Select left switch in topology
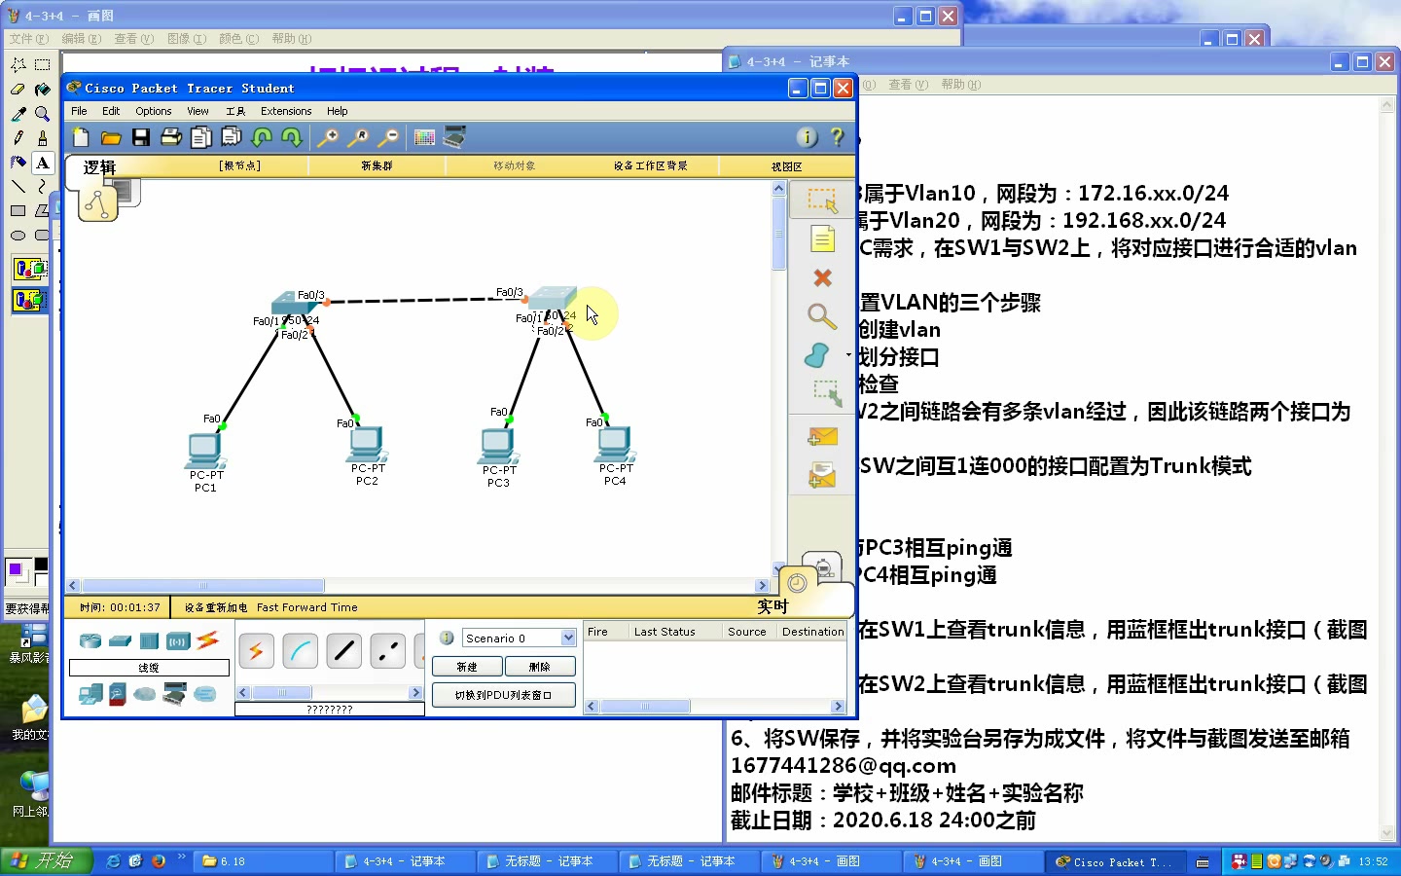 pos(296,301)
